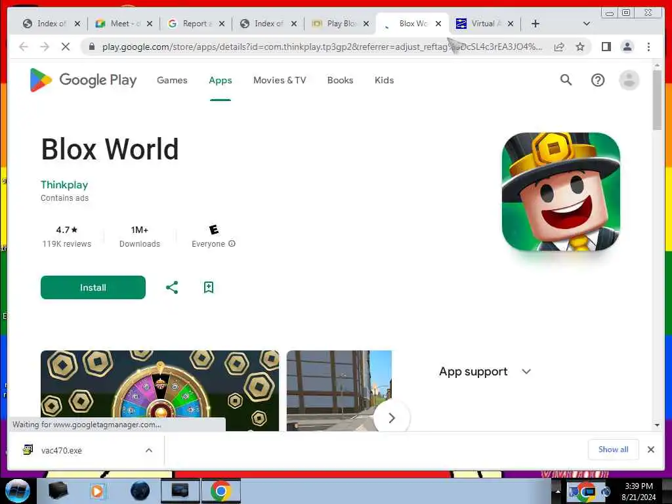The height and width of the screenshot is (504, 672).
Task: Open the vac470.exe downloaded file
Action: [x=61, y=450]
